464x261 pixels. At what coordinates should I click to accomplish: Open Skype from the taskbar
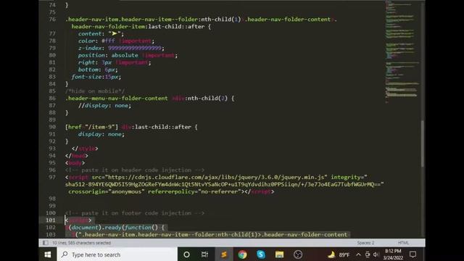(261, 254)
